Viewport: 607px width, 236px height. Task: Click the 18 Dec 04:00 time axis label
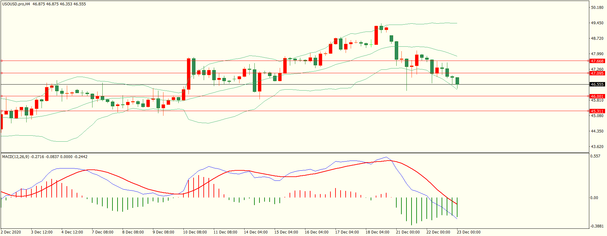point(377,232)
